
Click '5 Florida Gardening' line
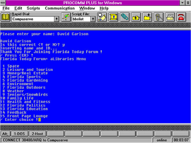25,80
